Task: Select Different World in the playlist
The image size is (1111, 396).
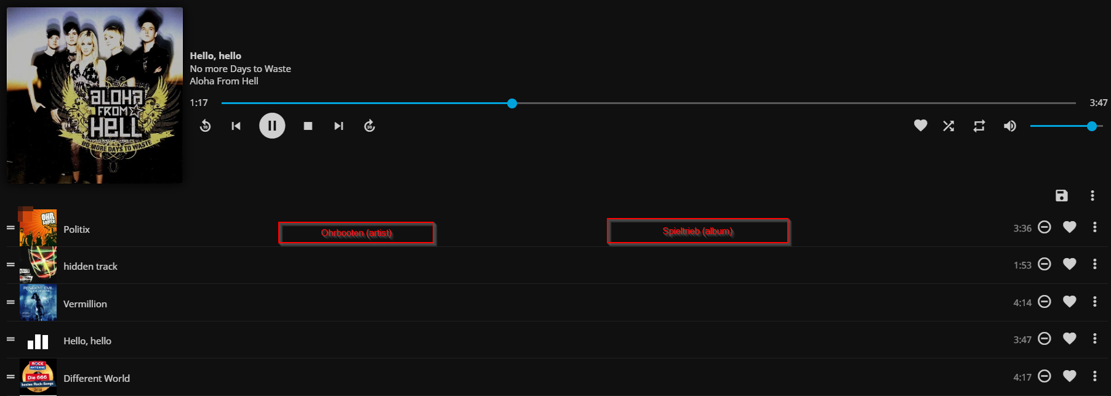Action: tap(97, 378)
